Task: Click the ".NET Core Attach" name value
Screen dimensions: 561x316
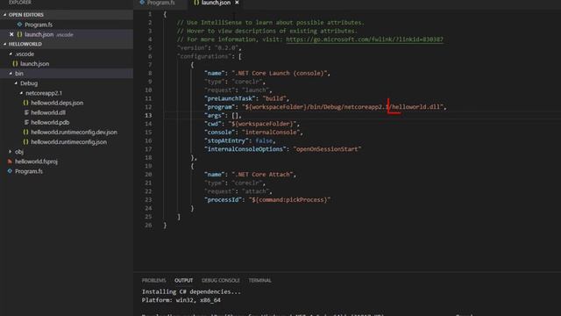Action: click(262, 175)
